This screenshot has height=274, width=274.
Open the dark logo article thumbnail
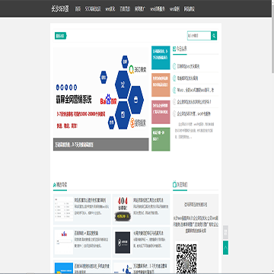(x=123, y=242)
